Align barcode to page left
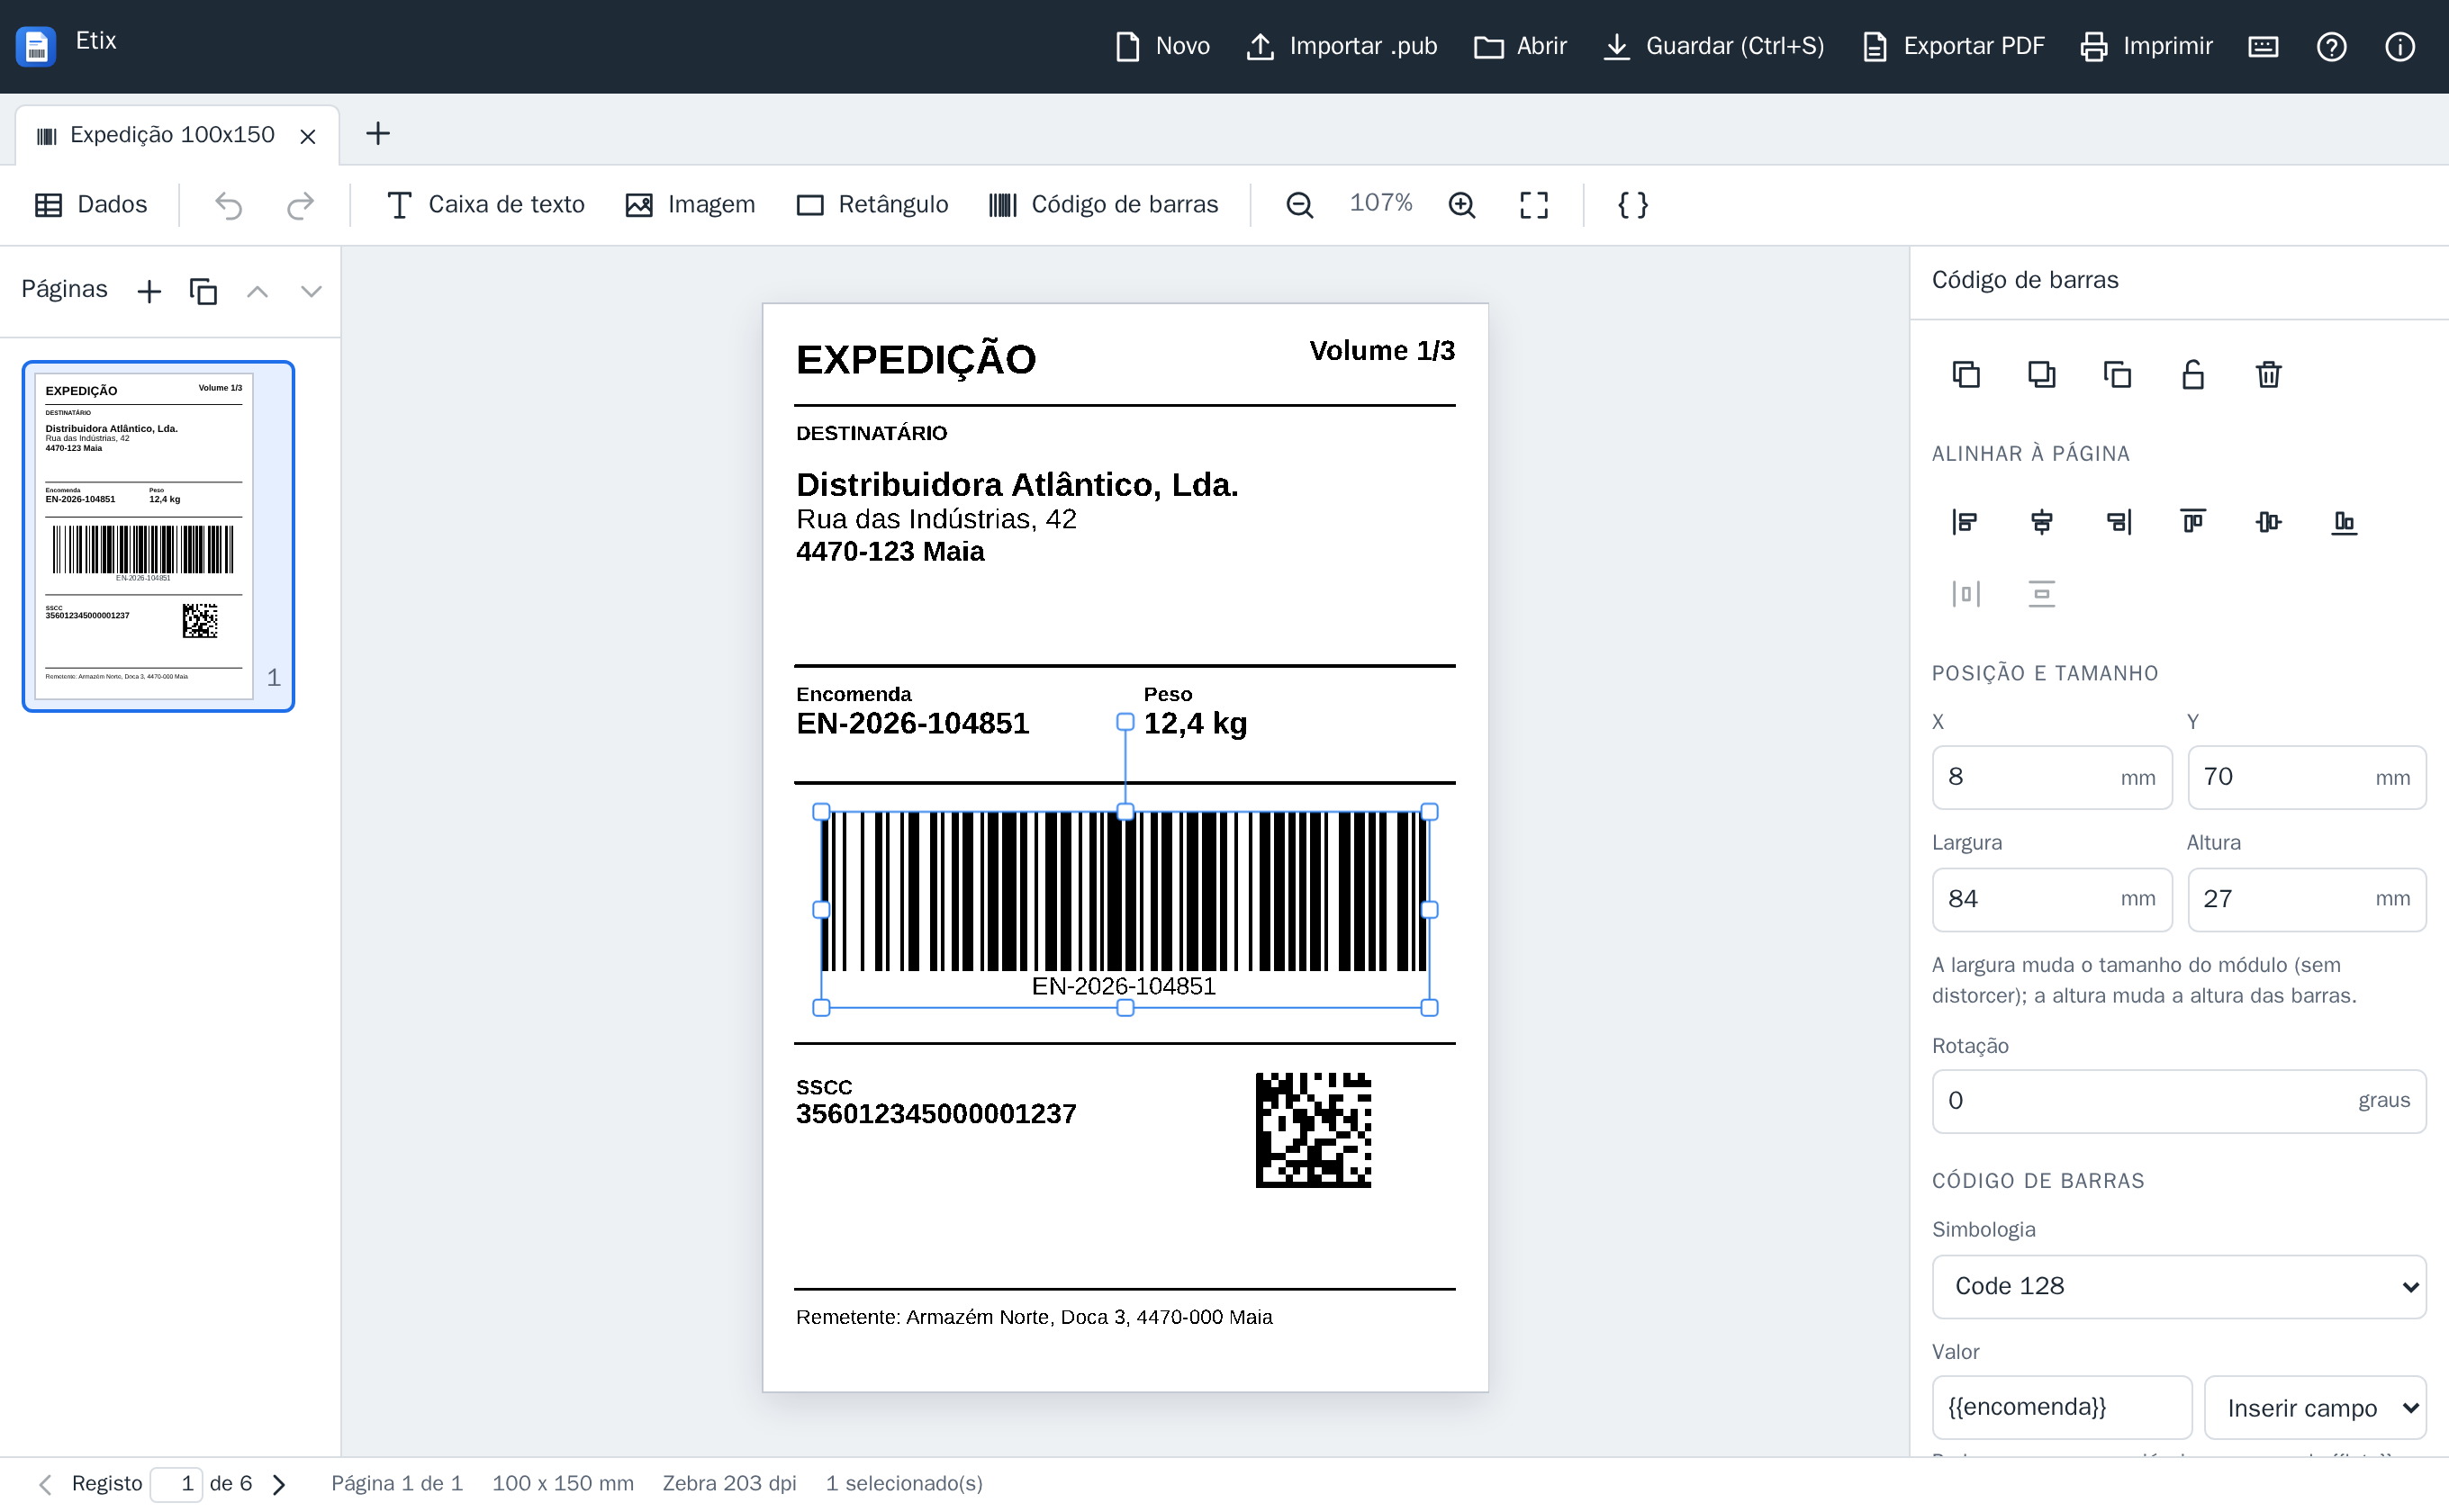Viewport: 2449px width, 1512px height. pyautogui.click(x=1966, y=522)
